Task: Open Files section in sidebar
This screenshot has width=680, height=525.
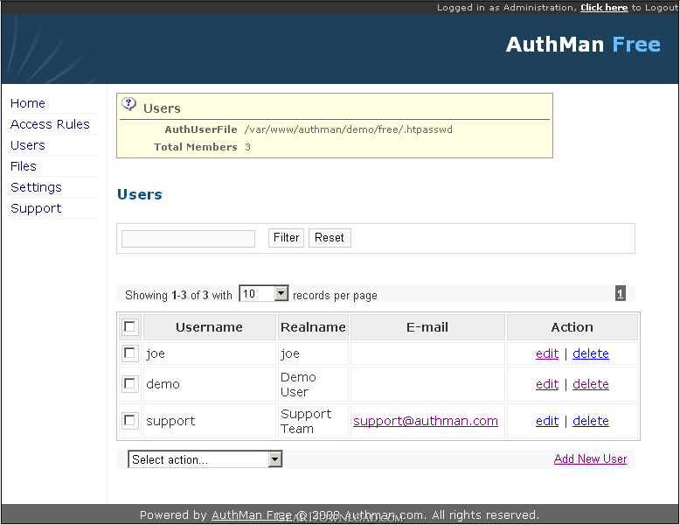Action: click(x=24, y=166)
